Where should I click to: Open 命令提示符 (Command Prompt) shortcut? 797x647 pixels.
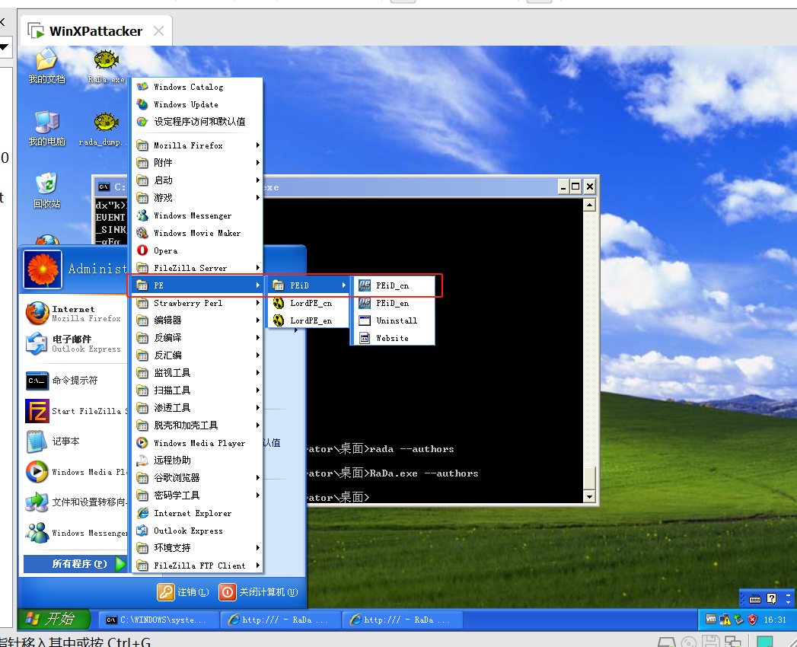(x=75, y=380)
